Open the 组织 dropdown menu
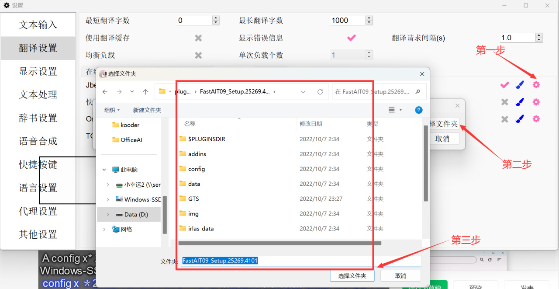Screen dimensions: 559x289 point(112,110)
